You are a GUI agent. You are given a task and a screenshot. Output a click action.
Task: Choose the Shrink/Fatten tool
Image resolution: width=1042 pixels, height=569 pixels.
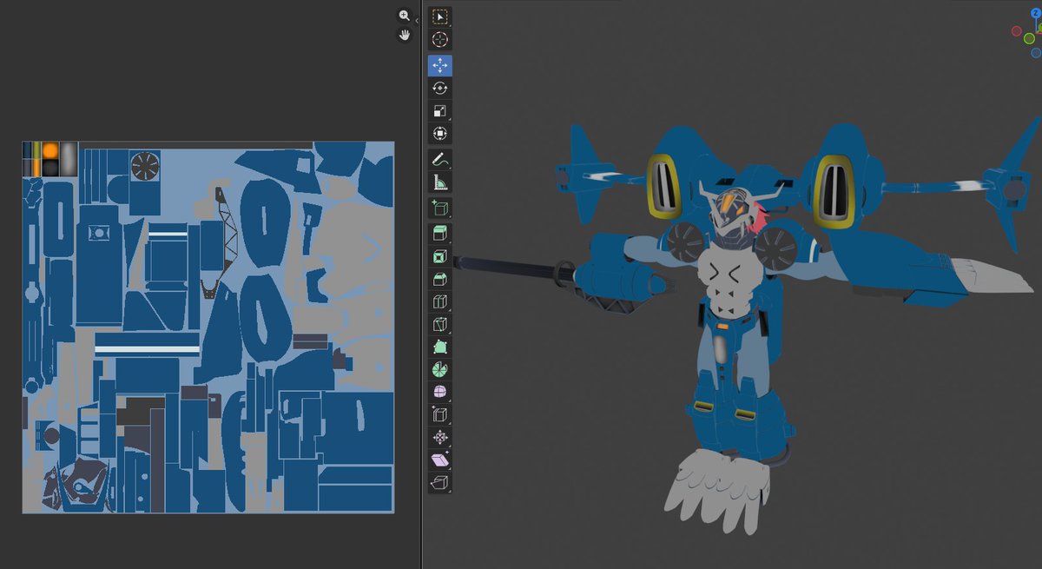coord(440,438)
